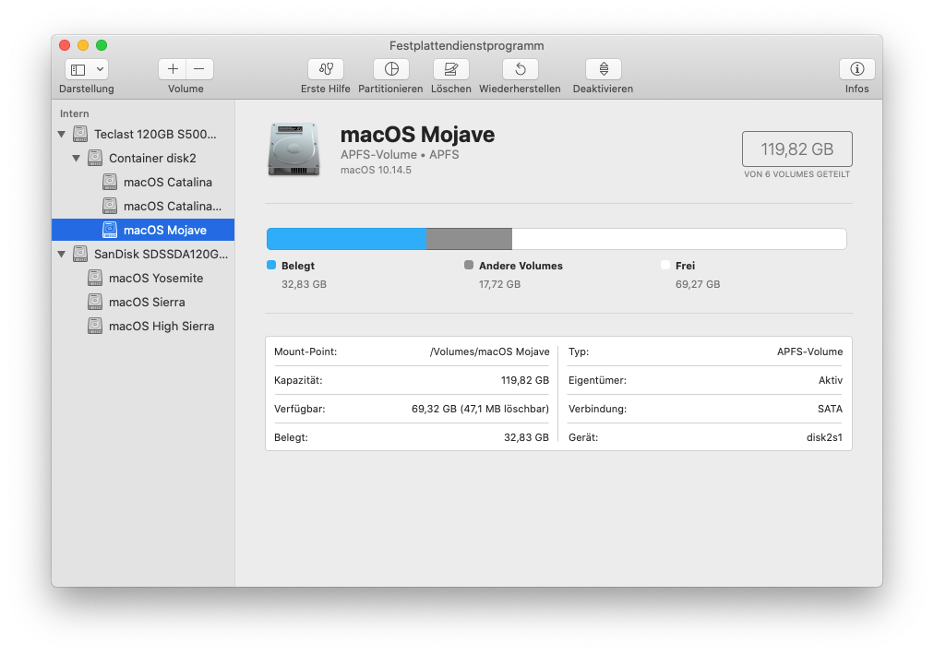Select the SanDisk SDSSDA120G drive

click(143, 255)
